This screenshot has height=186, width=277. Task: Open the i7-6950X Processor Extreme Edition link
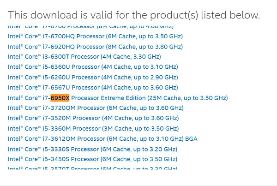pyautogui.click(x=118, y=98)
